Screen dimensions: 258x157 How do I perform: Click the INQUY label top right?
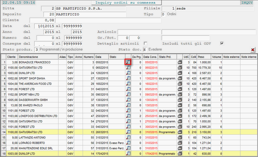[x=247, y=3]
